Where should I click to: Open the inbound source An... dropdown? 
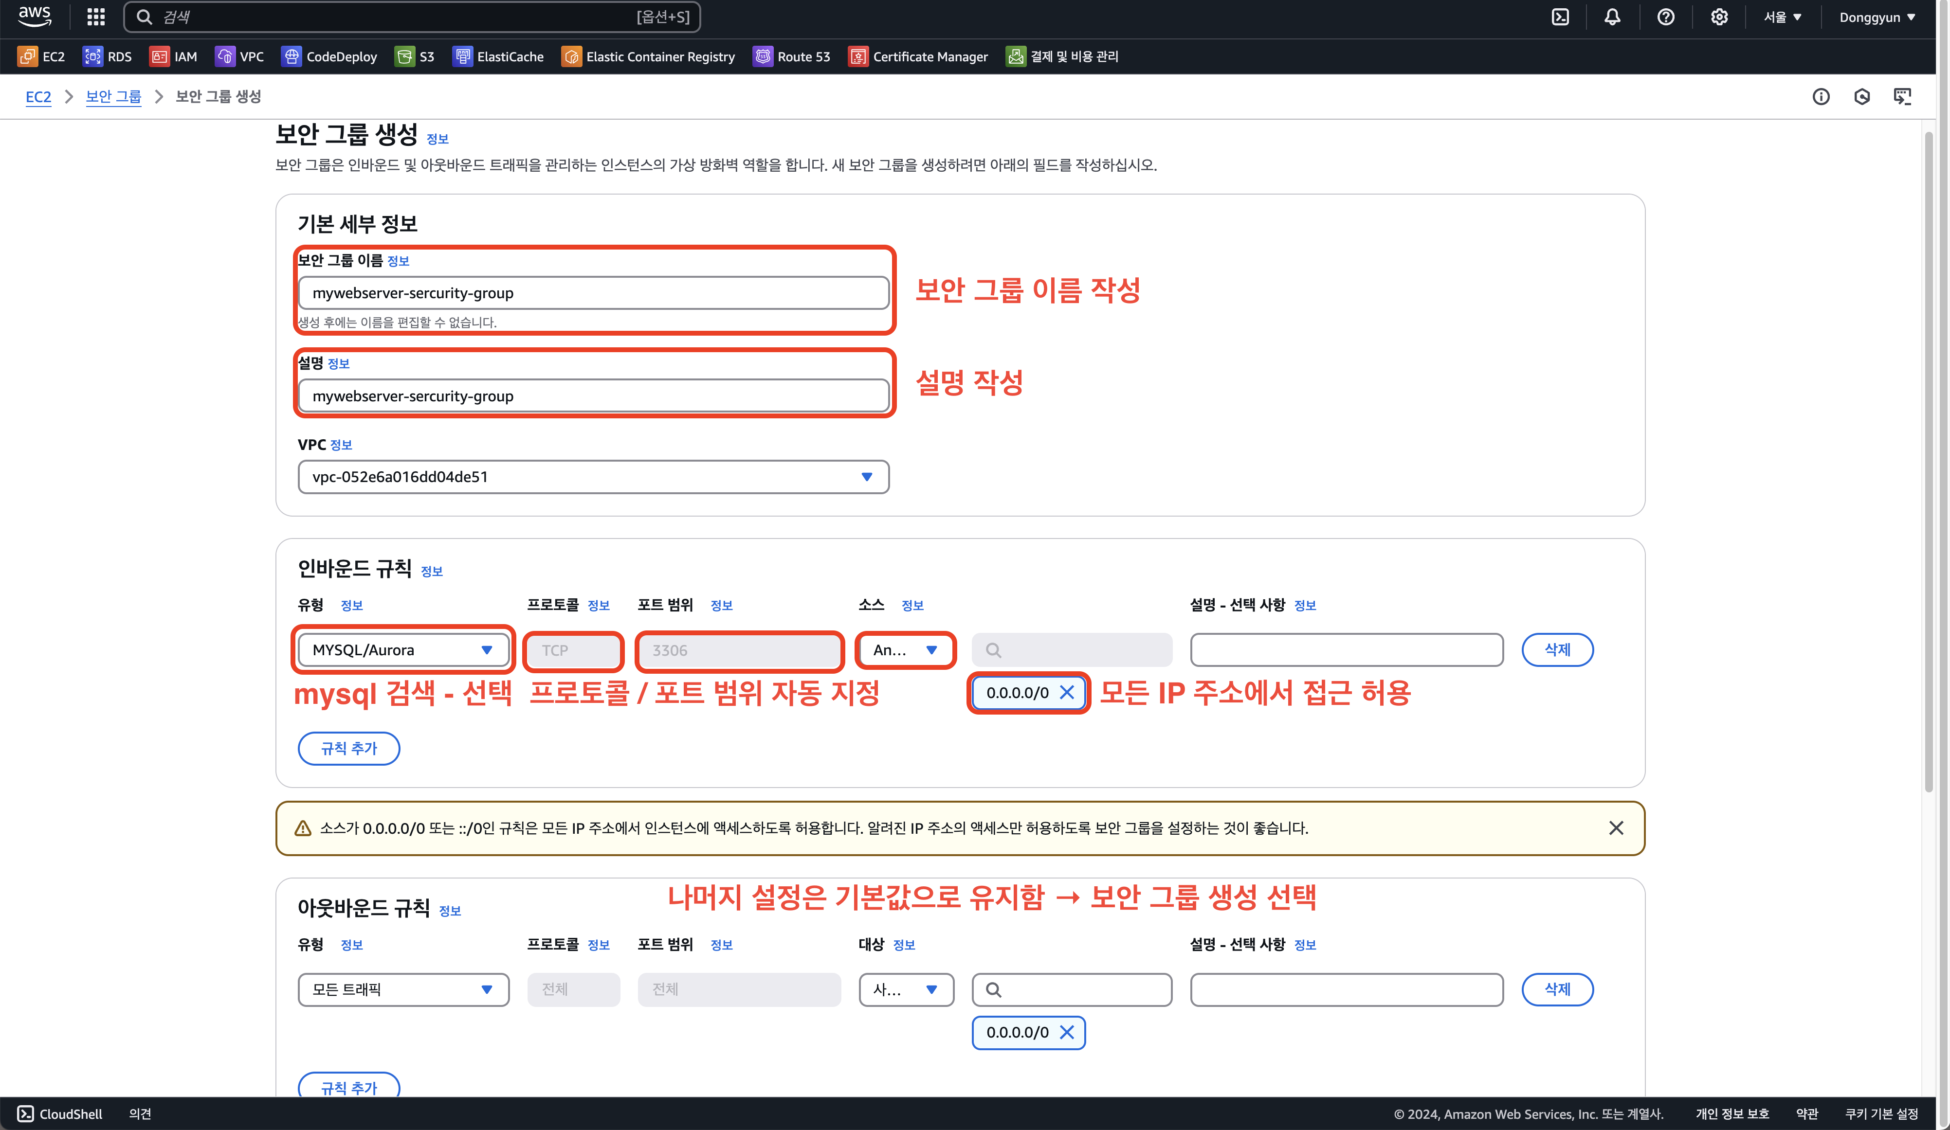[906, 650]
